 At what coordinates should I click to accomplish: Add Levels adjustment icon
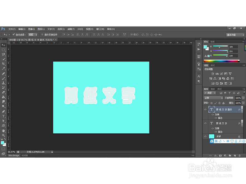217,74
